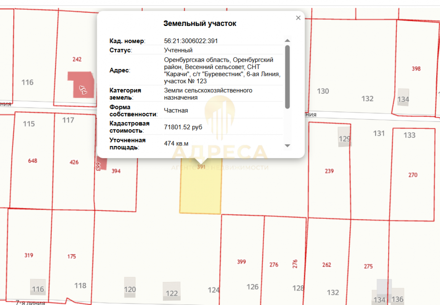Select the highlighted yellow parcel 391
Image resolution: width=440 pixels, height=305 pixels.
(x=201, y=189)
